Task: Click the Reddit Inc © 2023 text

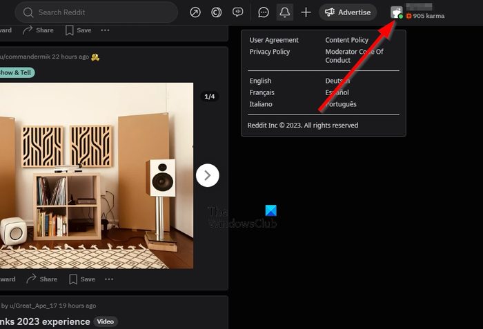Action: (x=303, y=126)
